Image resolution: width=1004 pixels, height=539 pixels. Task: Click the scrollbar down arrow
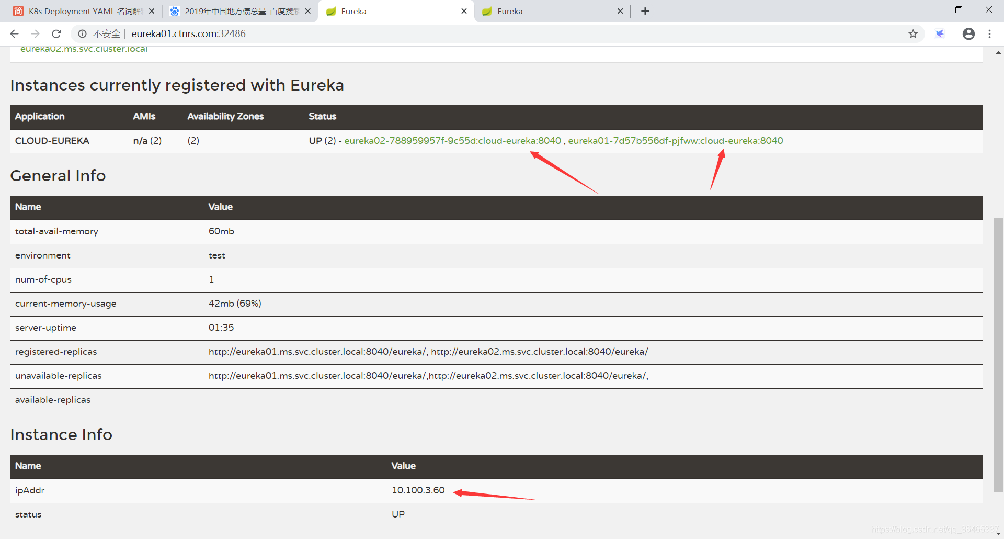[x=998, y=534]
